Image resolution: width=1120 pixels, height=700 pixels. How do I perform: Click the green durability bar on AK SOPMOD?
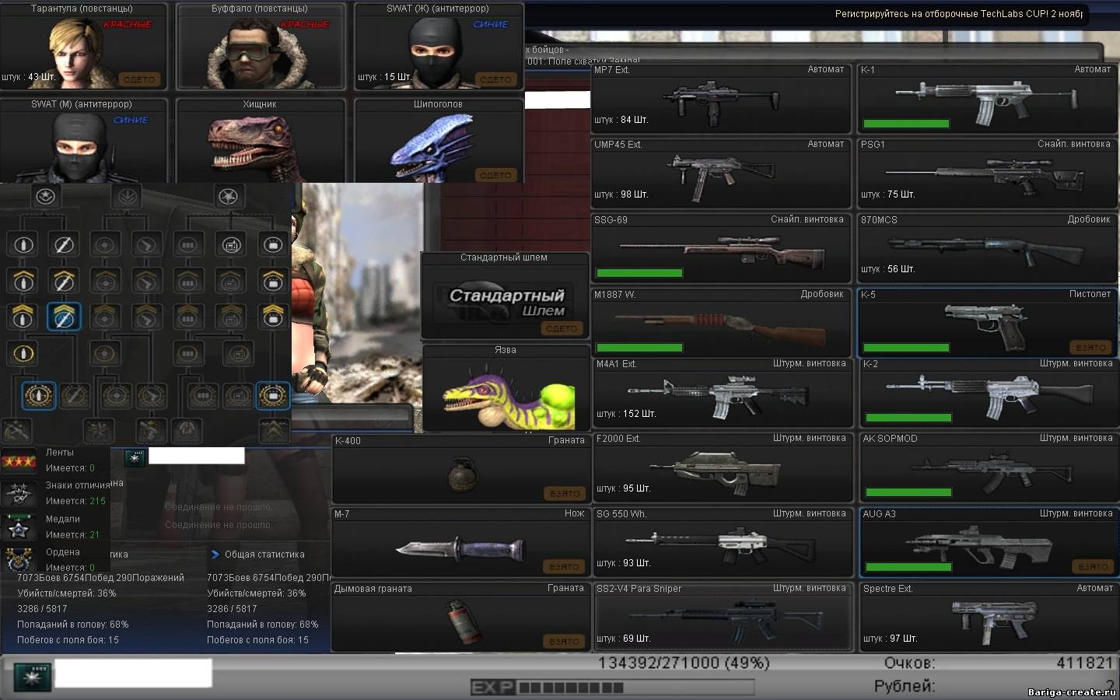click(908, 492)
